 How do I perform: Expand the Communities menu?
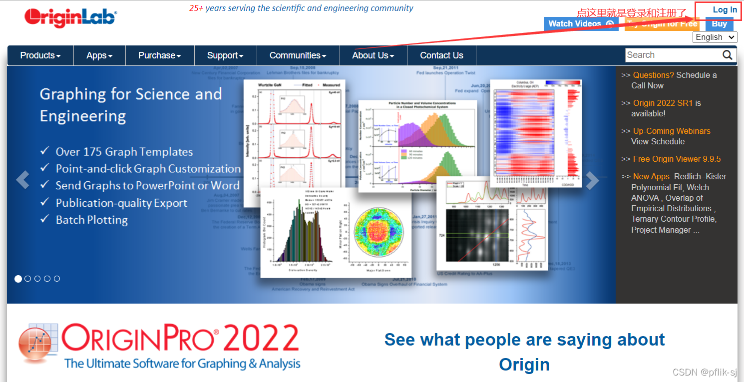298,55
